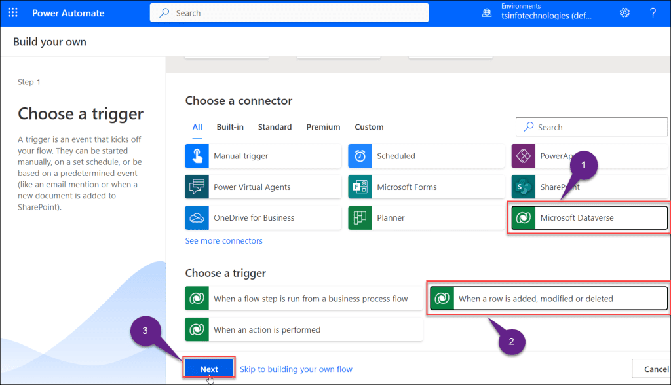Viewport: 671px width, 385px height.
Task: Click icon of business process flow trigger
Action: click(x=197, y=299)
